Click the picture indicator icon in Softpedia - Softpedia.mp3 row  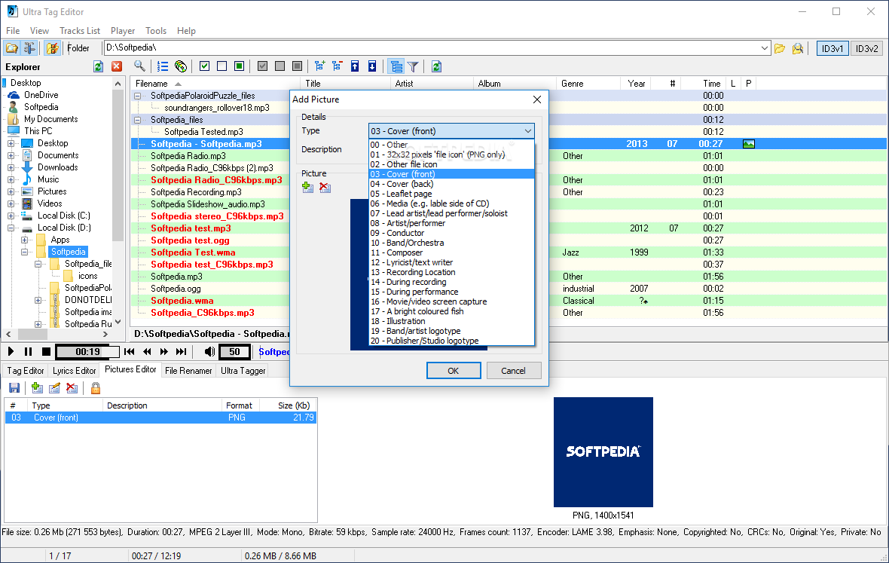click(748, 144)
